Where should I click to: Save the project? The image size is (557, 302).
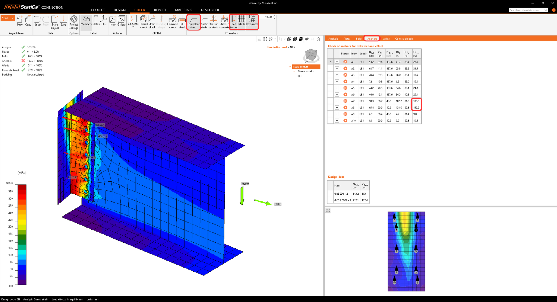pos(64,21)
